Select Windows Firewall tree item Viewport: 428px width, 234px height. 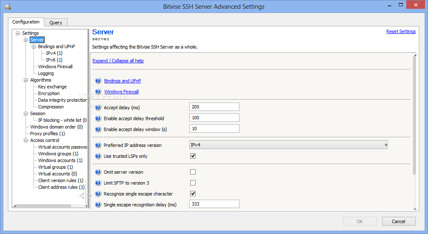(x=56, y=67)
